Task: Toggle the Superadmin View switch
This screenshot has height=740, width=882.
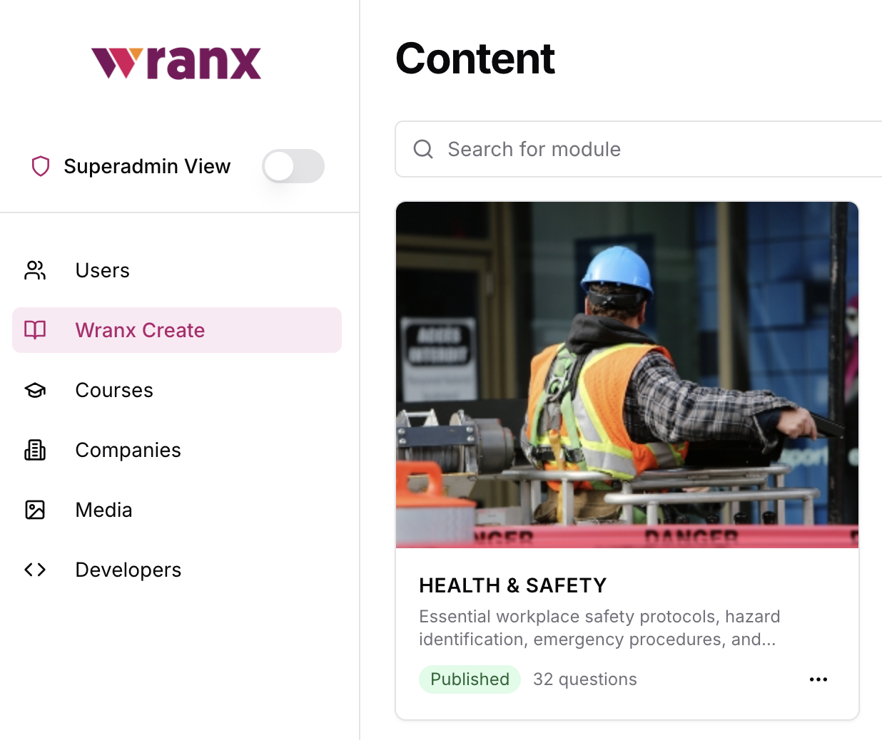Action: tap(293, 166)
